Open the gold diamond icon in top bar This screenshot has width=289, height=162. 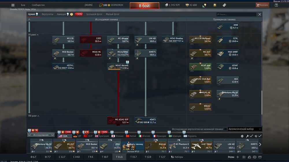[215, 5]
